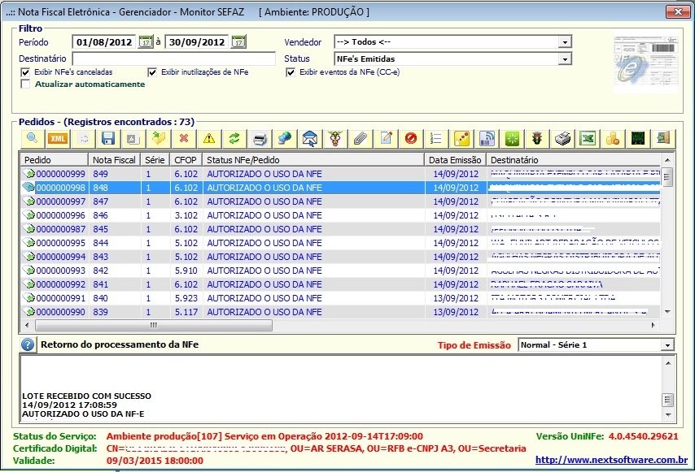Change the Tipo de Emissão selection

tap(667, 344)
